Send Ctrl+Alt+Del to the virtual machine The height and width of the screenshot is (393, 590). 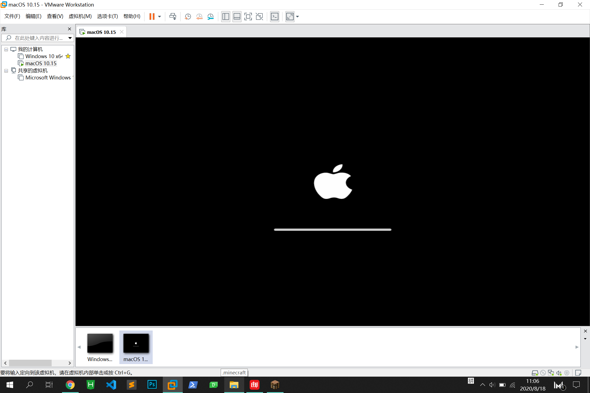coord(173,17)
